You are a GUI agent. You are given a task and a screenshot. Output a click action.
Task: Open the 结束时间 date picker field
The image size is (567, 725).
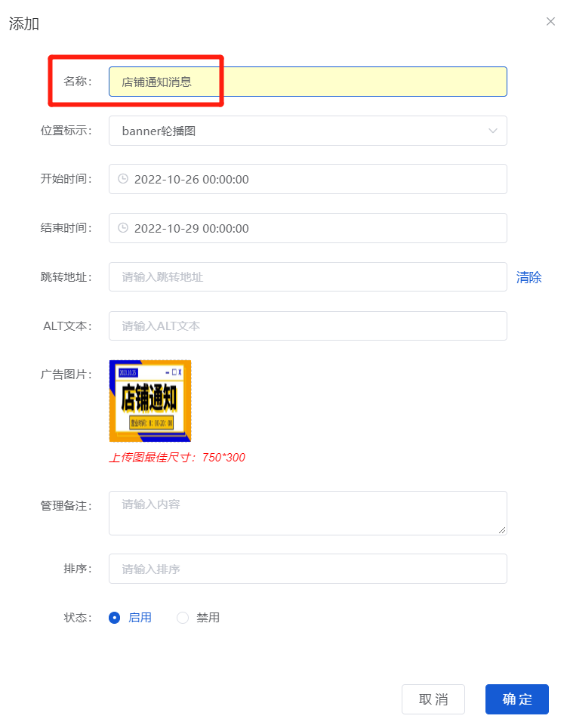308,228
